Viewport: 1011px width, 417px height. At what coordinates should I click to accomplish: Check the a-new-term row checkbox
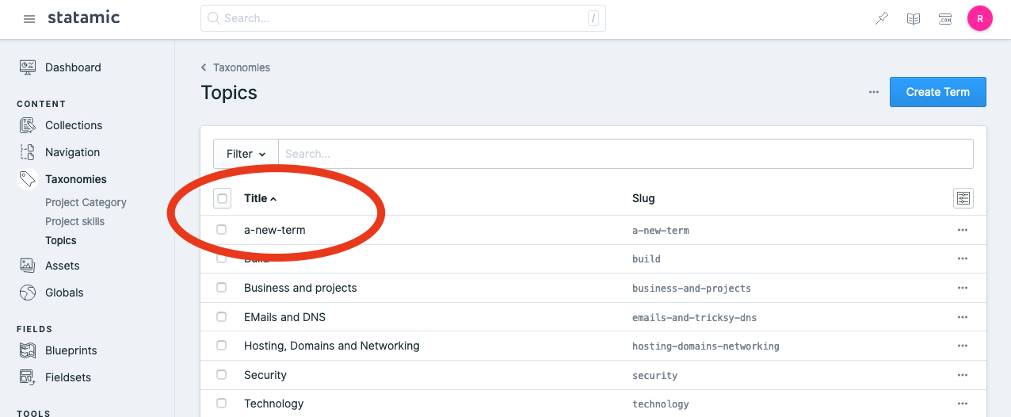pyautogui.click(x=222, y=230)
